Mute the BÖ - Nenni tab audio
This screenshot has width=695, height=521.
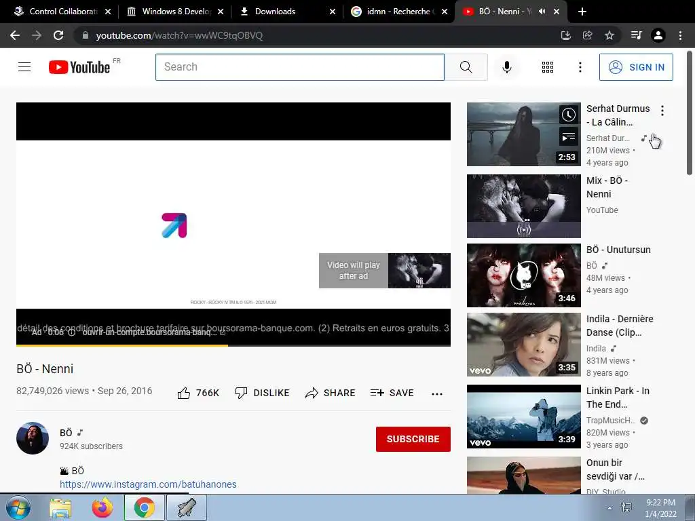pyautogui.click(x=542, y=12)
